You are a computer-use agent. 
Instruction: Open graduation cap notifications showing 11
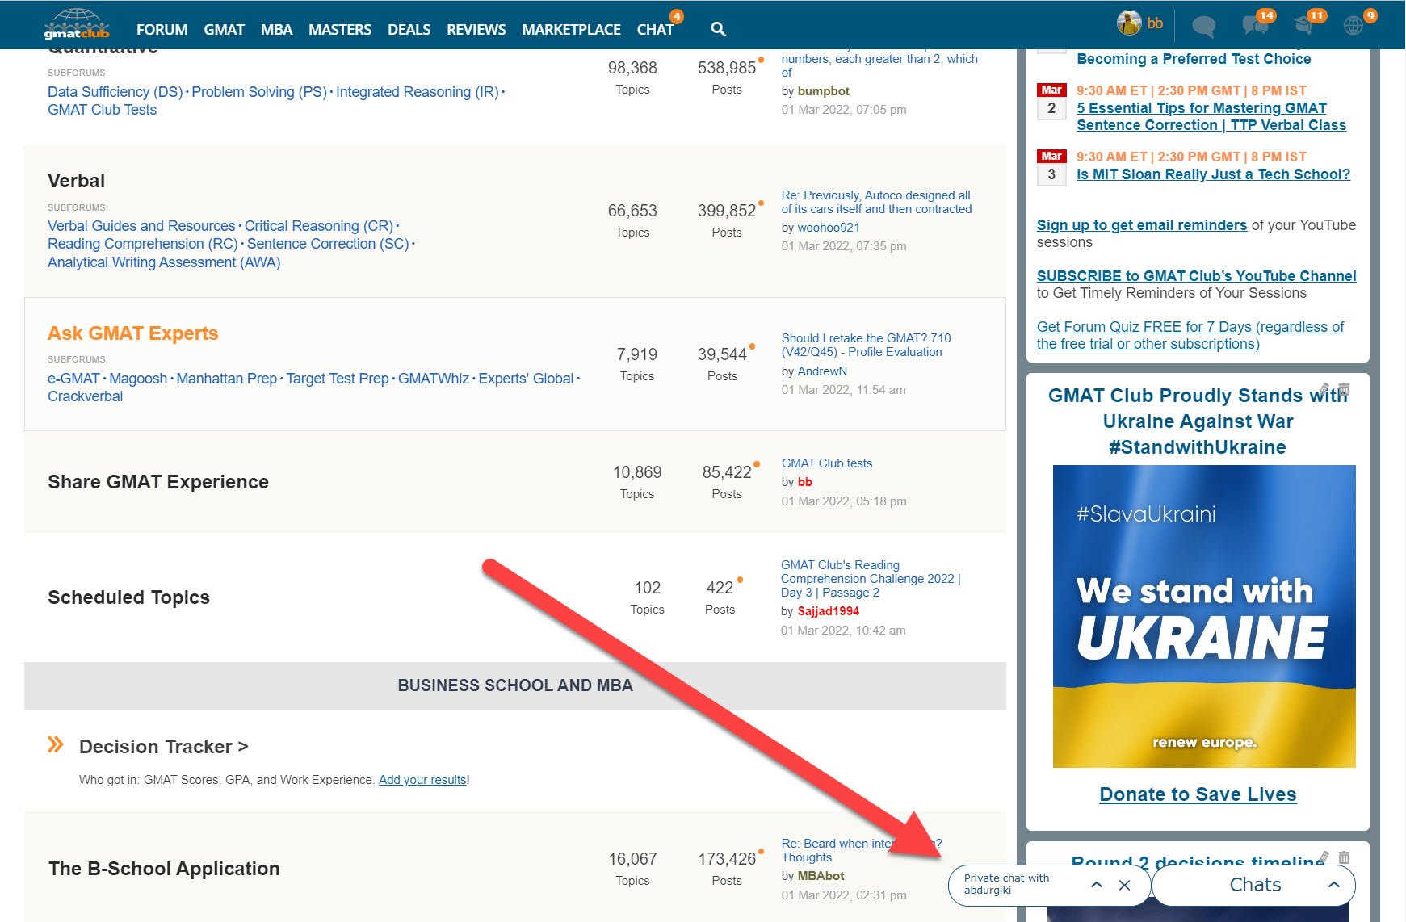point(1303,25)
